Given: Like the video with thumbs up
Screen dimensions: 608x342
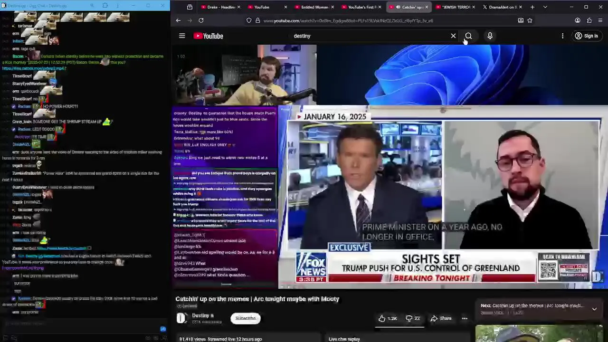Looking at the screenshot, I should [387, 319].
